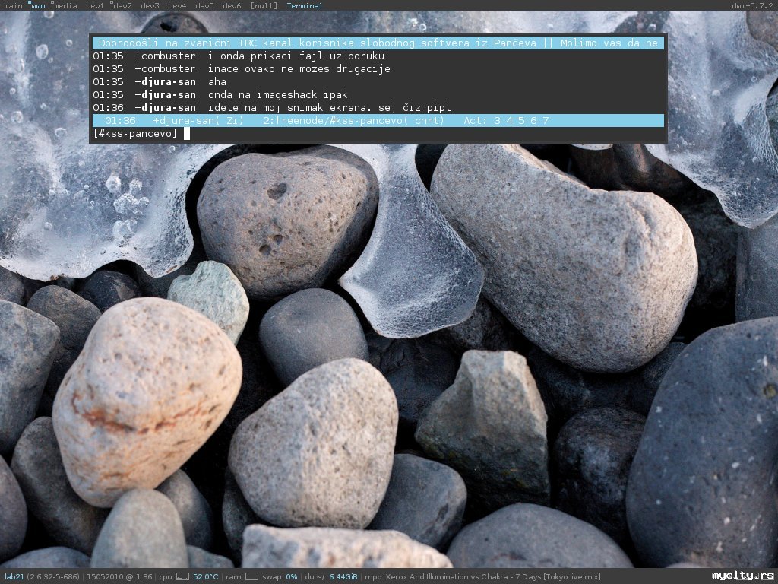This screenshot has height=584, width=778.
Task: Switch to the dev4 tag
Action: tap(177, 6)
